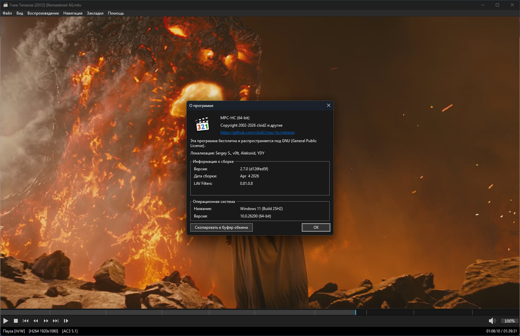Click the Play button
Viewport: 520px width, 336px height.
pyautogui.click(x=5, y=321)
